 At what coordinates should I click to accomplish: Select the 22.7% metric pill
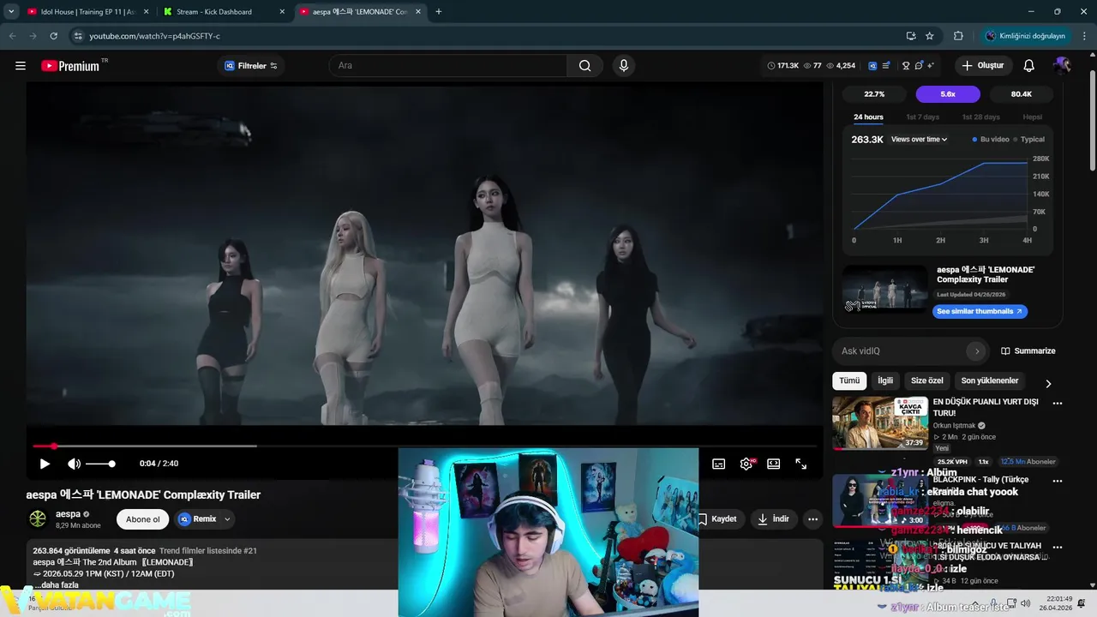point(874,94)
